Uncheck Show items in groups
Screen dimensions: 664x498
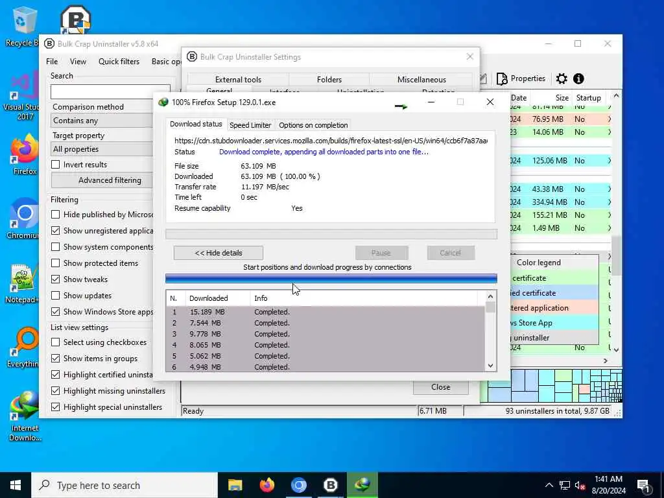coord(56,358)
